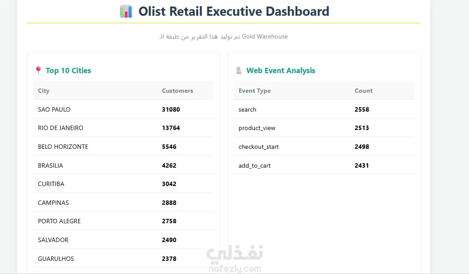The image size is (469, 274).
Task: Click the bar chart icon beside dashboard title
Action: pos(126,11)
